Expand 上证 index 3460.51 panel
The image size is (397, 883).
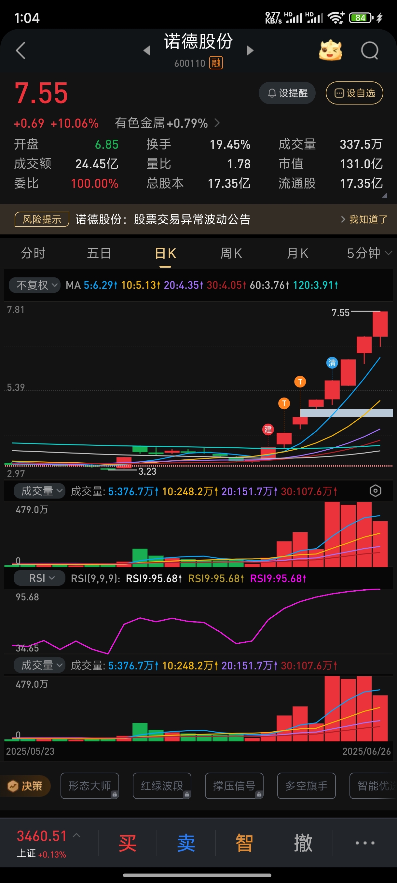[48, 843]
